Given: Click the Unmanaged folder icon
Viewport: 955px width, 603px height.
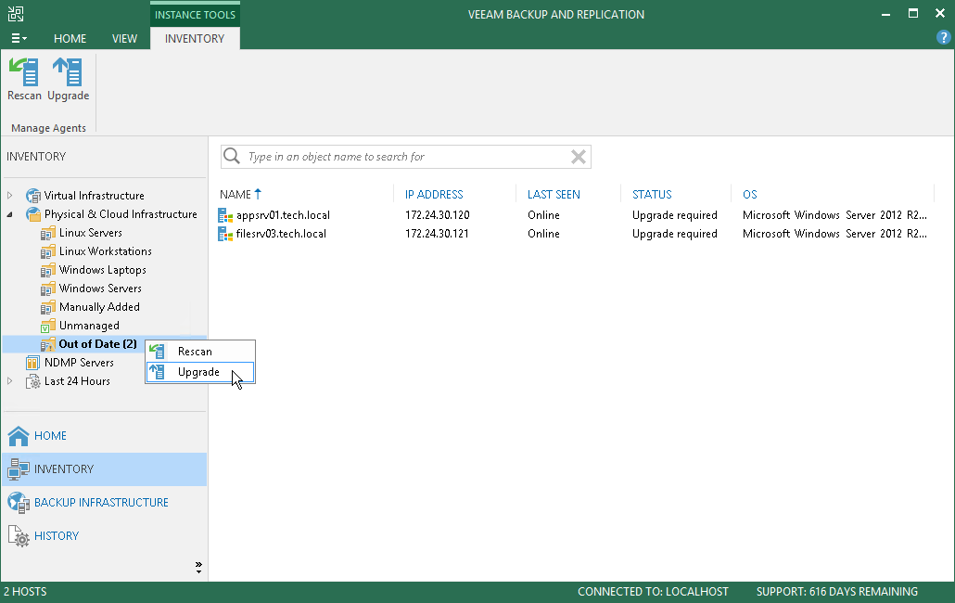Looking at the screenshot, I should pyautogui.click(x=47, y=326).
